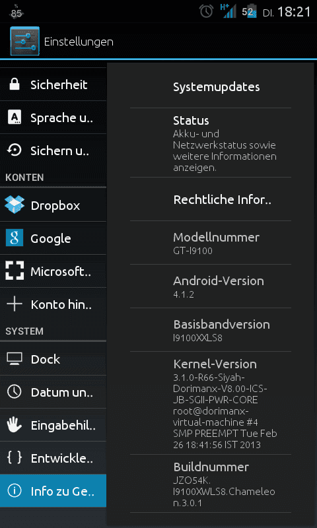Tap the Kernel-Version entry
317x528 pixels.
click(211, 403)
